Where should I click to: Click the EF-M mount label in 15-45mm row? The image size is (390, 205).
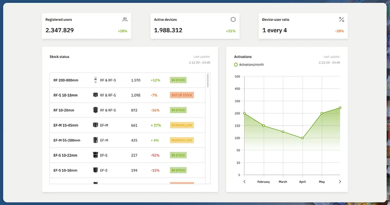[x=104, y=125]
